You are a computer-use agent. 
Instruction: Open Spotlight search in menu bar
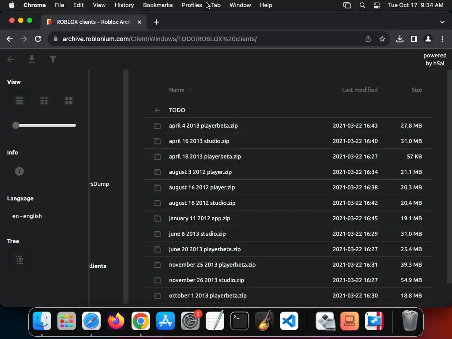[362, 5]
